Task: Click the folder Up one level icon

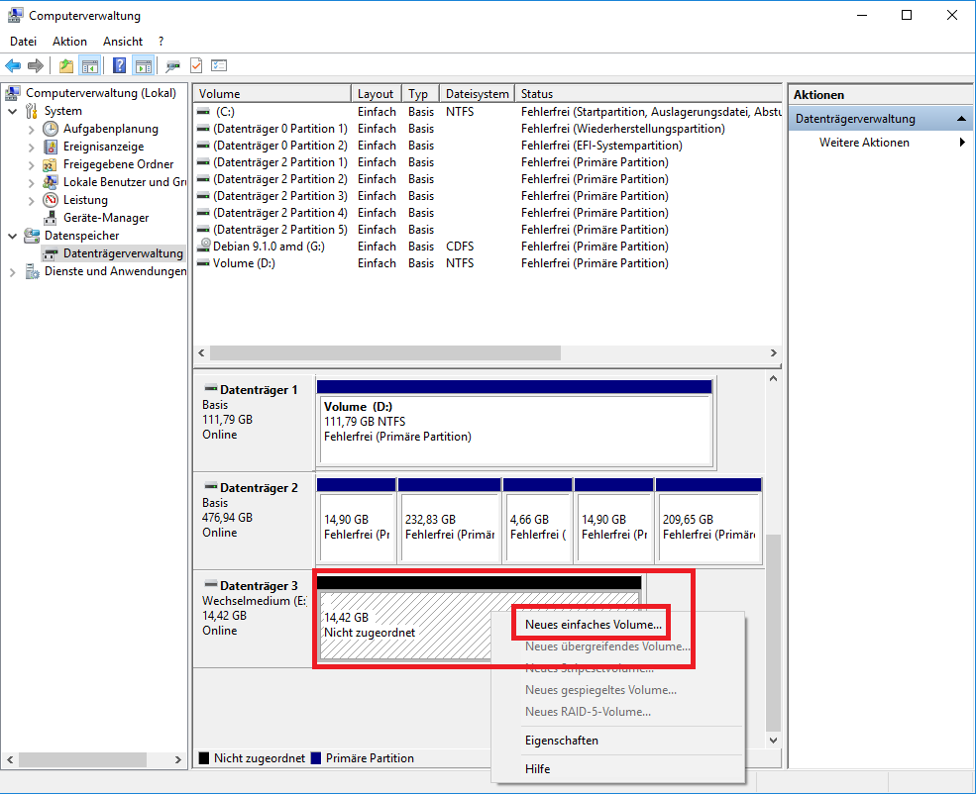Action: click(65, 66)
